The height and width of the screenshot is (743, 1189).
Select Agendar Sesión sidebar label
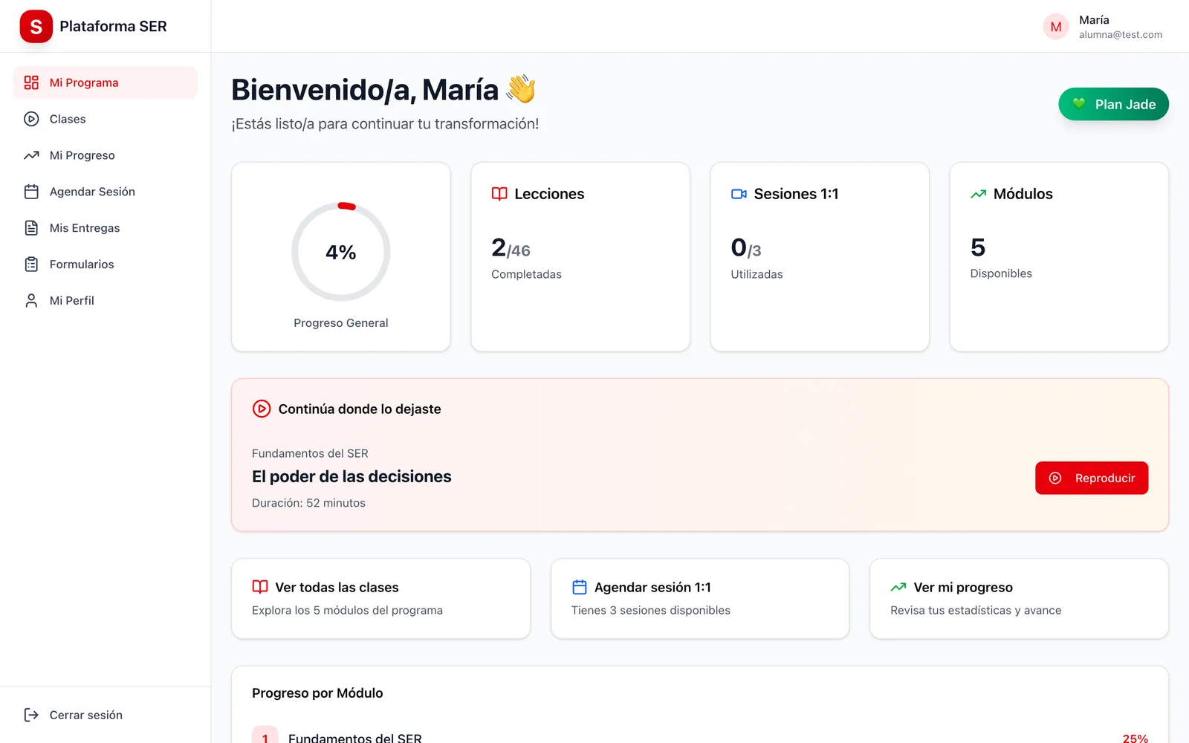coord(92,192)
